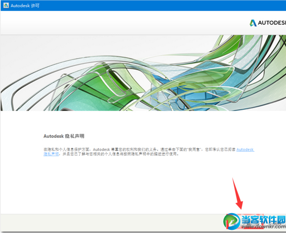Click the 'Autodesk 隐私声明' heading text
Screen dimensions: 286x233
[64, 136]
